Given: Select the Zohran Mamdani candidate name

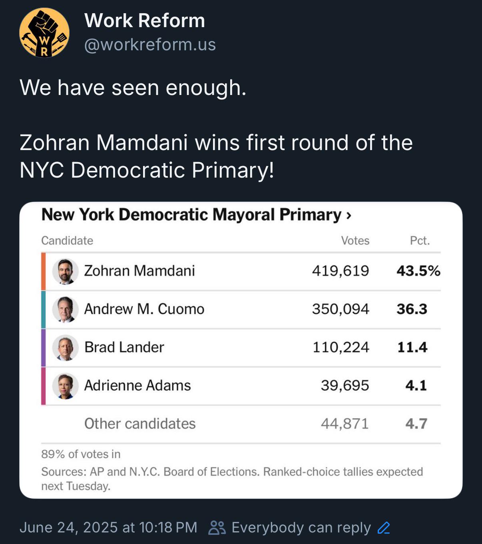Looking at the screenshot, I should point(139,271).
